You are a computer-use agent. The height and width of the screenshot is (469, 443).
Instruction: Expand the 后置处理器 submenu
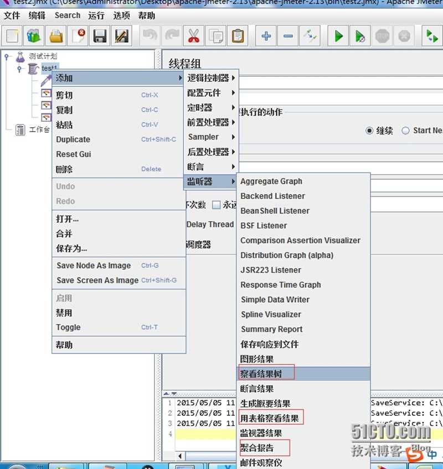[x=211, y=152]
